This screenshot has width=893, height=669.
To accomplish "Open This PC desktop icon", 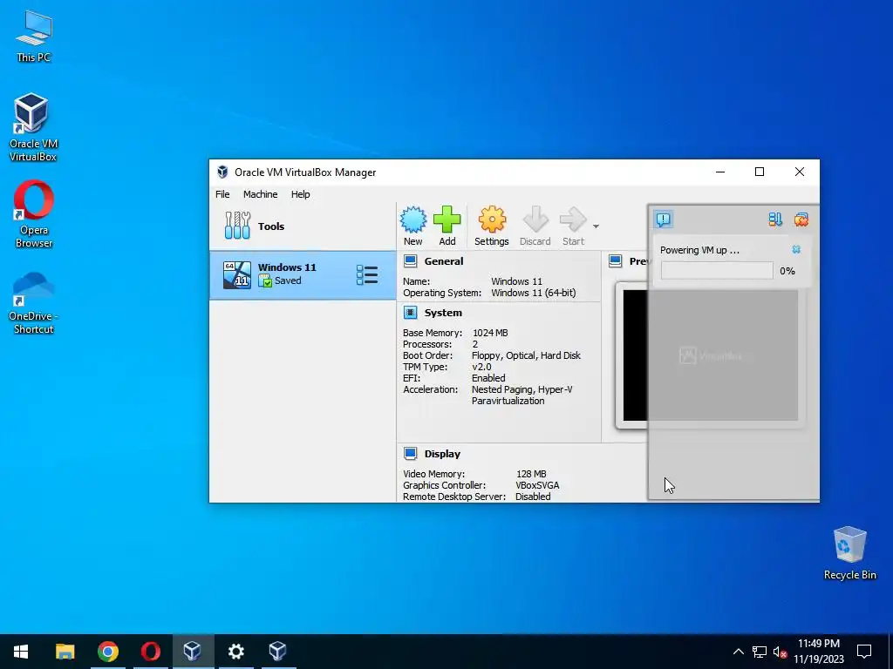I will point(34,37).
